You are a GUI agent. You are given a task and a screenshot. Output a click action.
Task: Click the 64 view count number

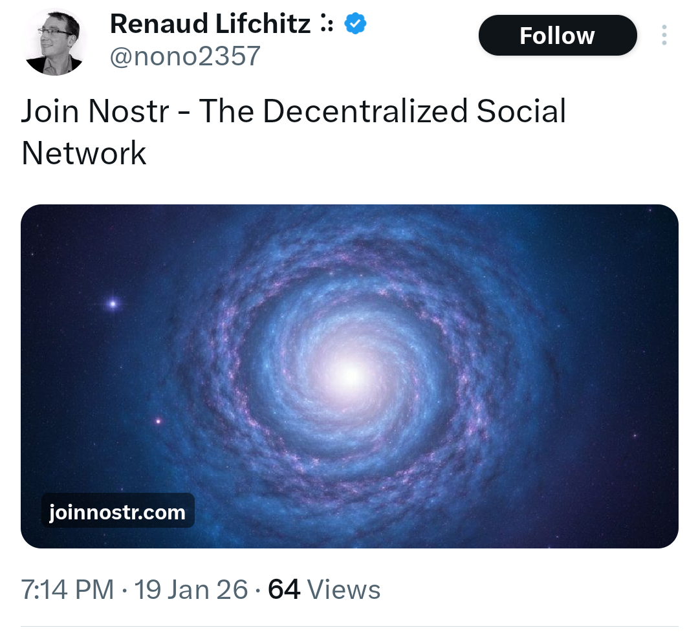(x=284, y=590)
